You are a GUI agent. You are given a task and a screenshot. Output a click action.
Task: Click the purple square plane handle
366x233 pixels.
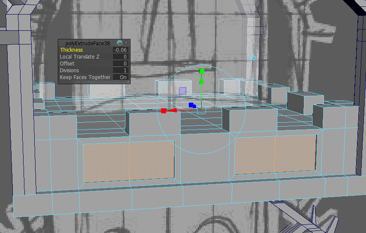(182, 91)
